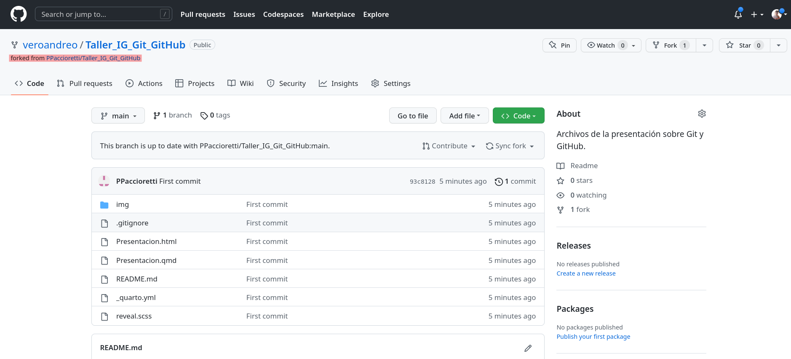
Task: Click the About section gear icon
Action: tap(702, 114)
